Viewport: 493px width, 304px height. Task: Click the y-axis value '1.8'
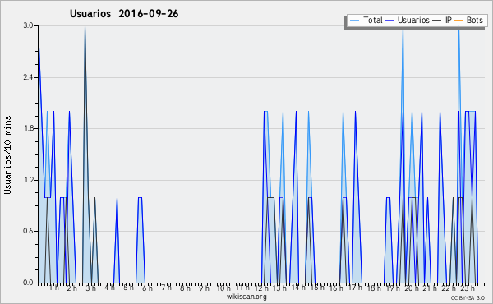[x=28, y=128]
